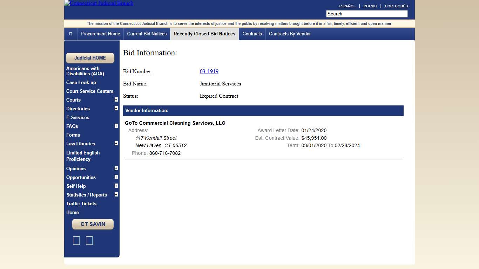Open the Traffic Tickets page
This screenshot has width=479, height=269.
click(x=81, y=204)
